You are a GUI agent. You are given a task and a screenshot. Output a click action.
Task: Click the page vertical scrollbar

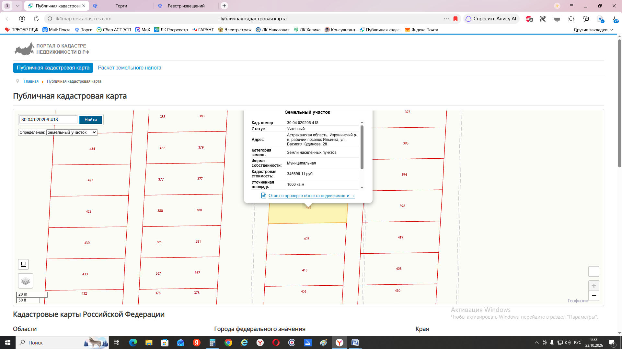[619, 103]
